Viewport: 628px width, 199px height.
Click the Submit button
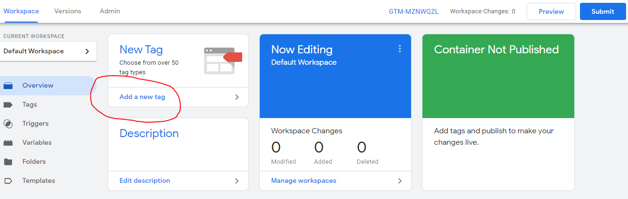tap(603, 11)
